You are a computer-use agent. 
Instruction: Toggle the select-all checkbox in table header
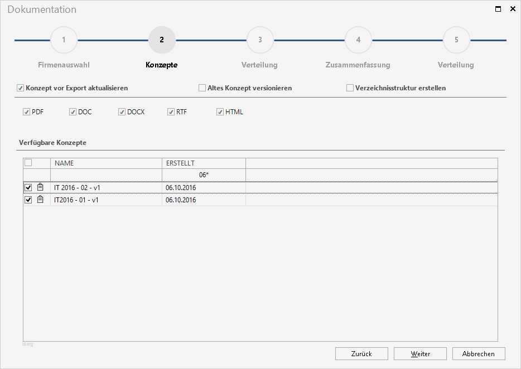tap(28, 163)
